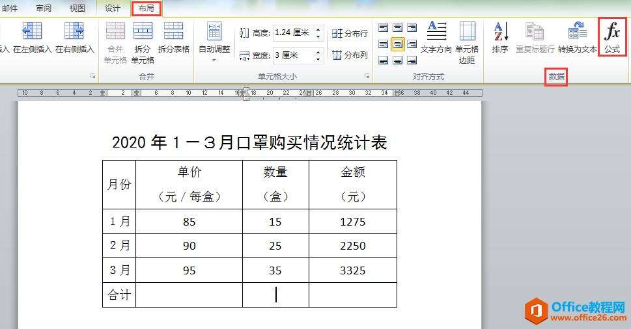The height and width of the screenshot is (329, 631).
Task: Click the cell containing 90
Action: click(189, 245)
